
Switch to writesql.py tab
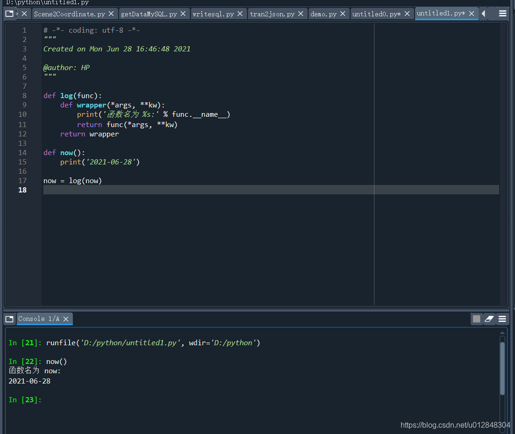(x=213, y=14)
